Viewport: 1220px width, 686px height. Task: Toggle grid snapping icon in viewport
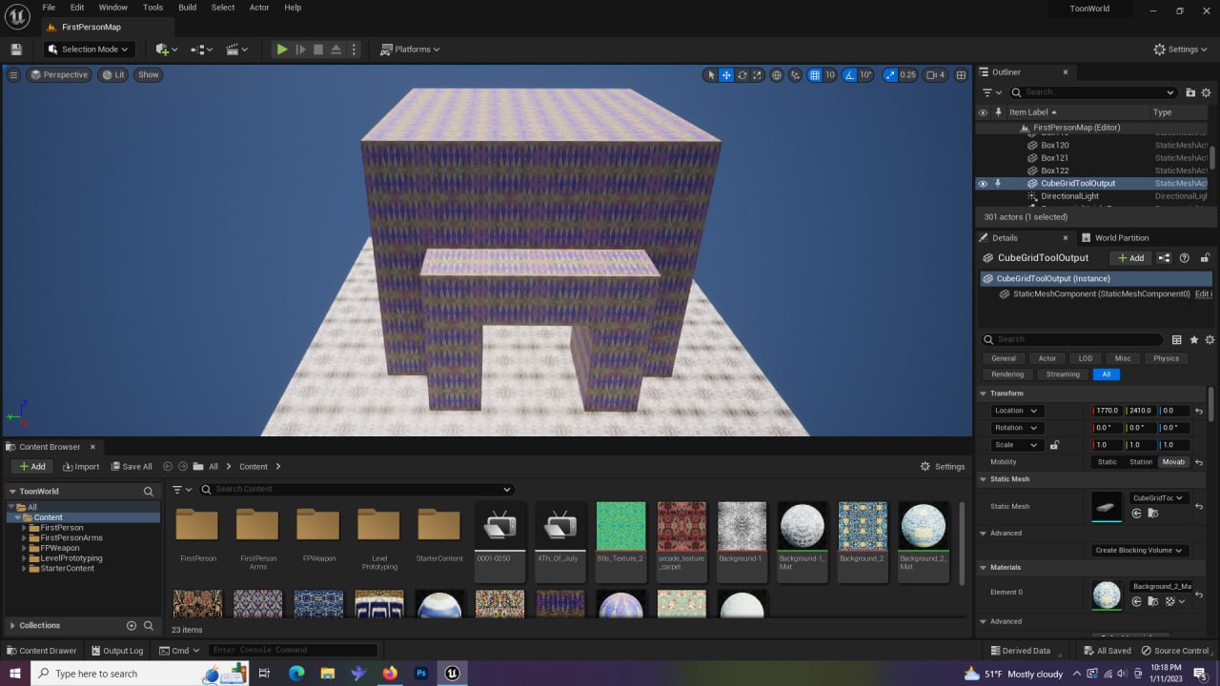point(815,75)
